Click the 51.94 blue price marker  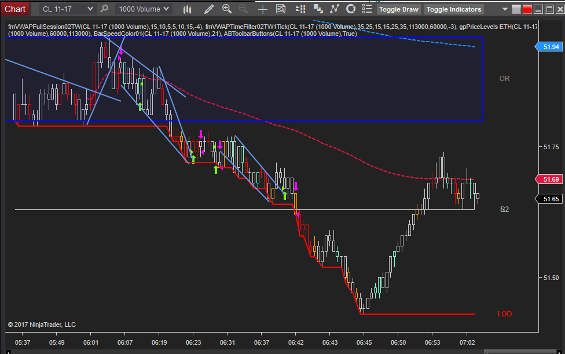549,47
